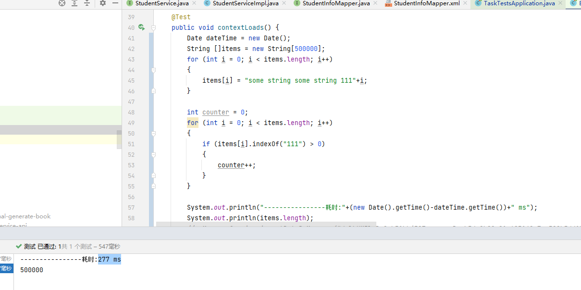
Task: Click the 500000 output line in console
Action: tap(31, 270)
